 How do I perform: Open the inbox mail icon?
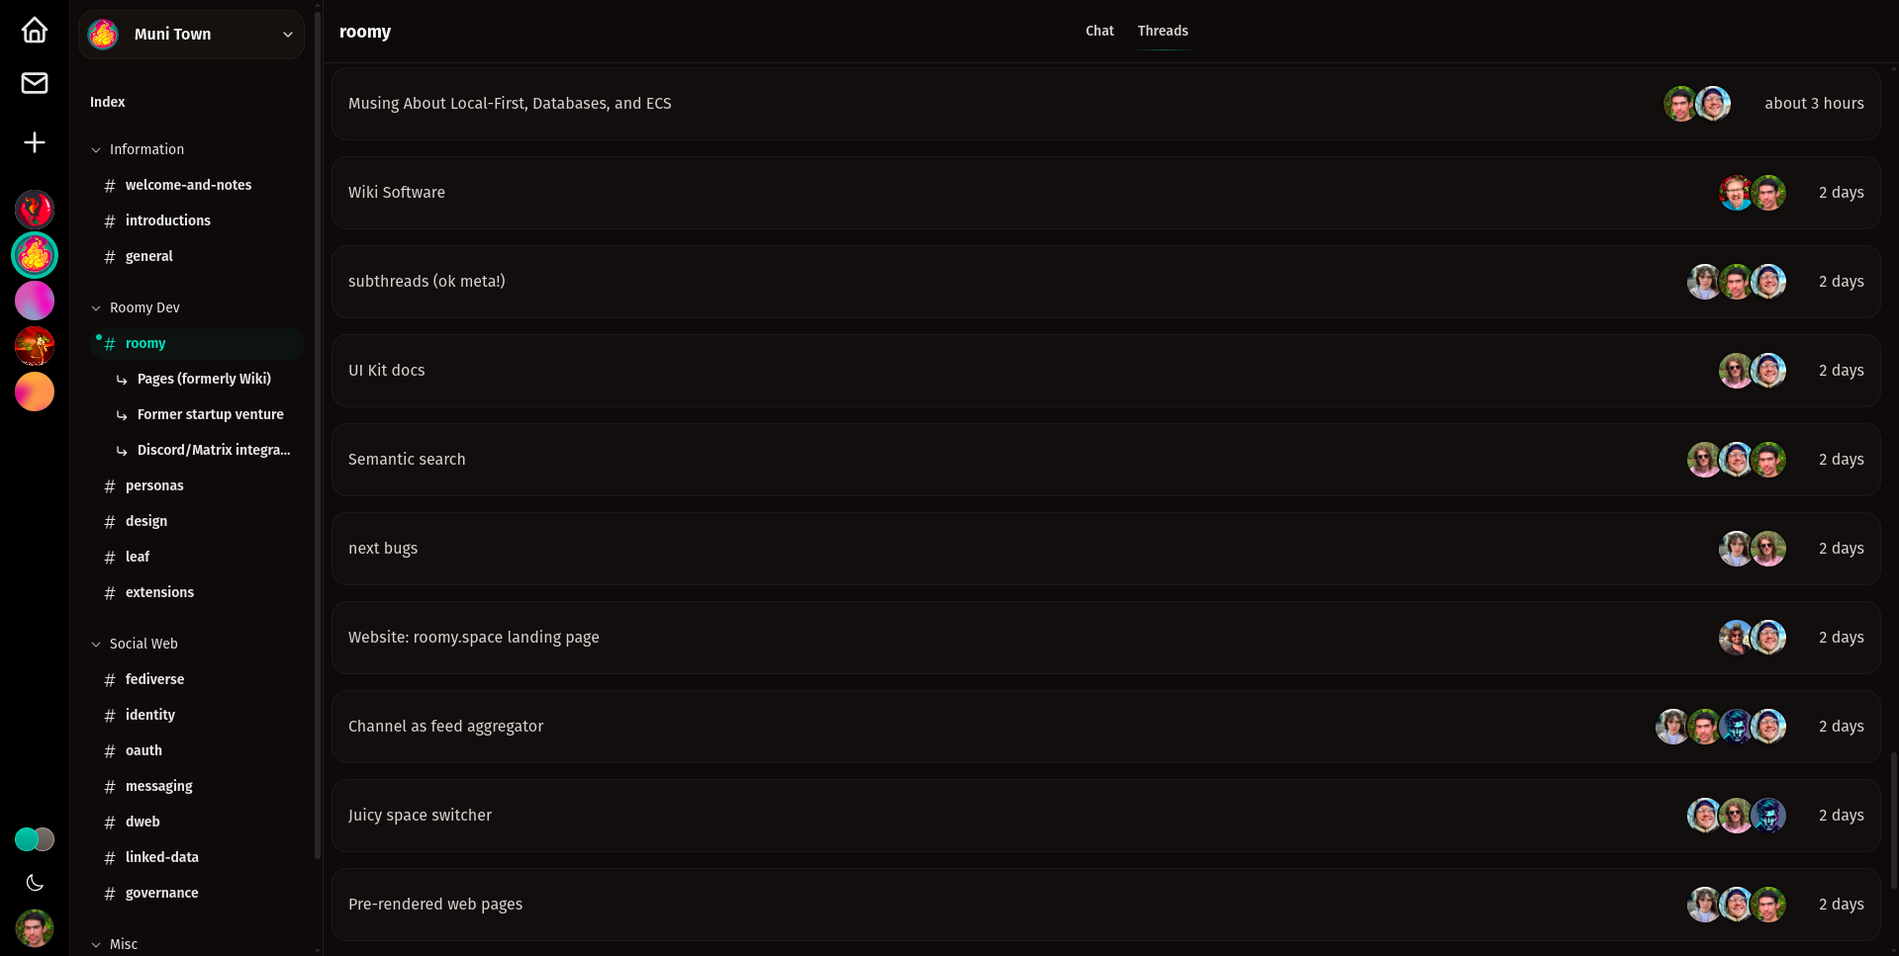tap(35, 83)
